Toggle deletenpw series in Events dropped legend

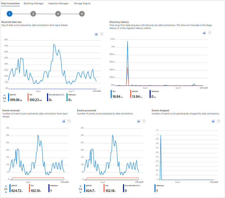tap(159, 188)
